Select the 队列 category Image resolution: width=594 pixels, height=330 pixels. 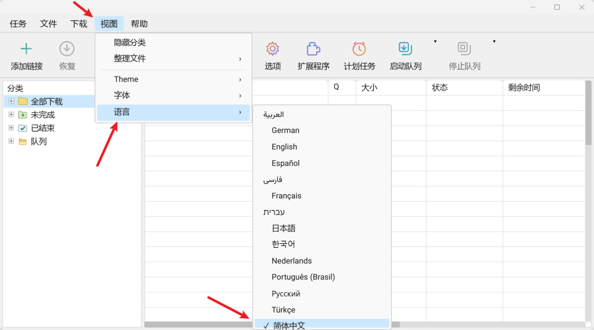39,141
